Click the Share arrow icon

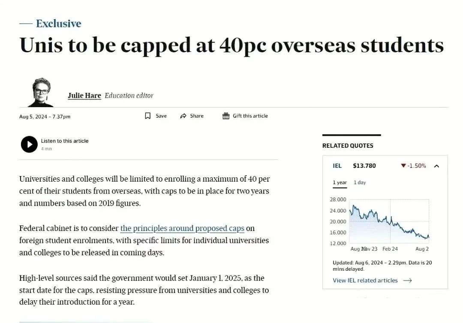point(183,116)
